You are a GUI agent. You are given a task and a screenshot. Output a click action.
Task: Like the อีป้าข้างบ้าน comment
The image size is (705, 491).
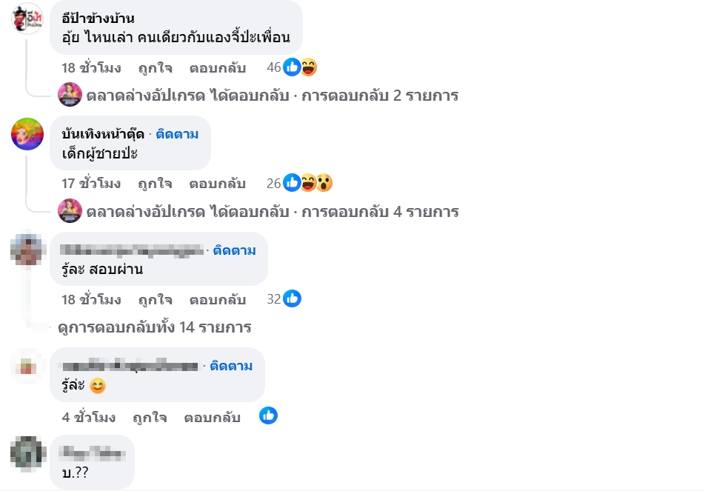point(155,68)
